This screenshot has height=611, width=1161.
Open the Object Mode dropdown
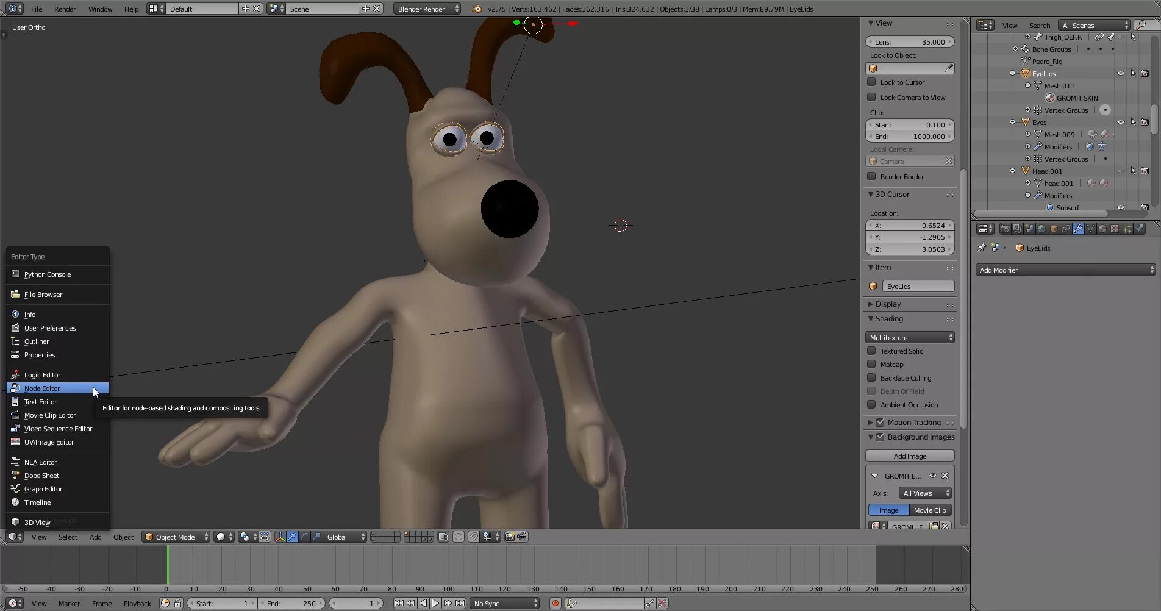(176, 537)
